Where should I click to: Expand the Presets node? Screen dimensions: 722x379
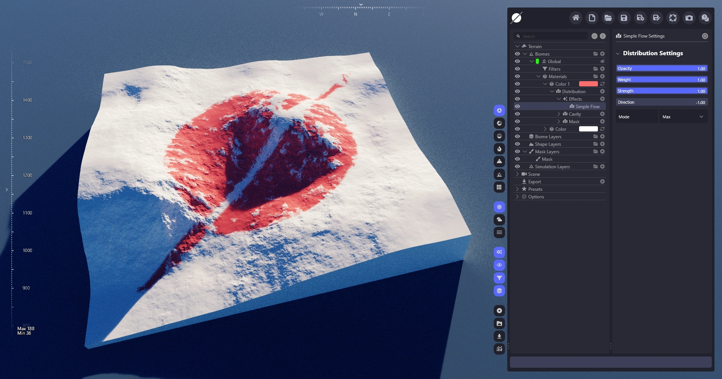click(517, 189)
